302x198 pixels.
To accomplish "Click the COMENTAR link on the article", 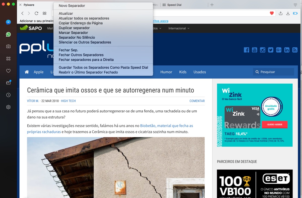I will click(197, 101).
